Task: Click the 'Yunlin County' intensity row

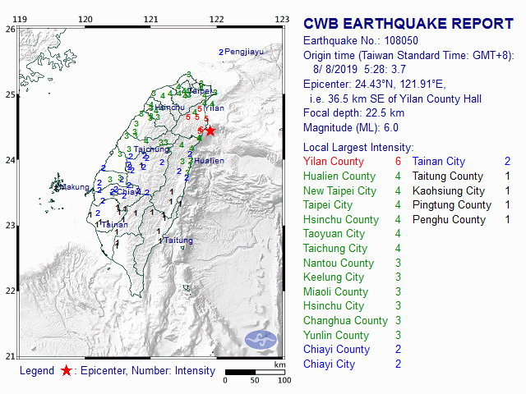Action: click(x=352, y=336)
